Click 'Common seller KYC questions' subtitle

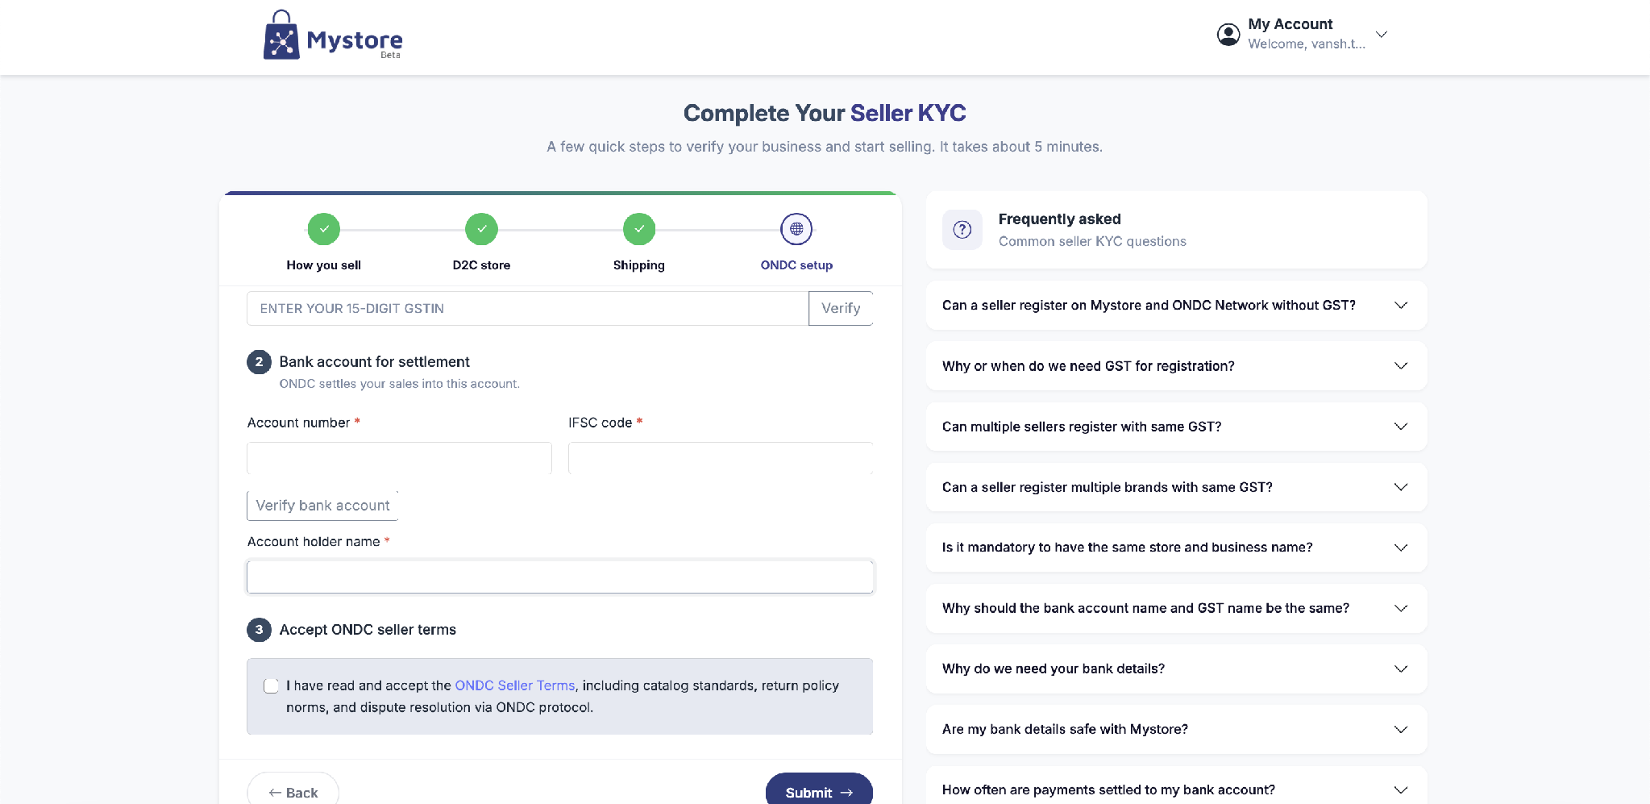point(1092,241)
